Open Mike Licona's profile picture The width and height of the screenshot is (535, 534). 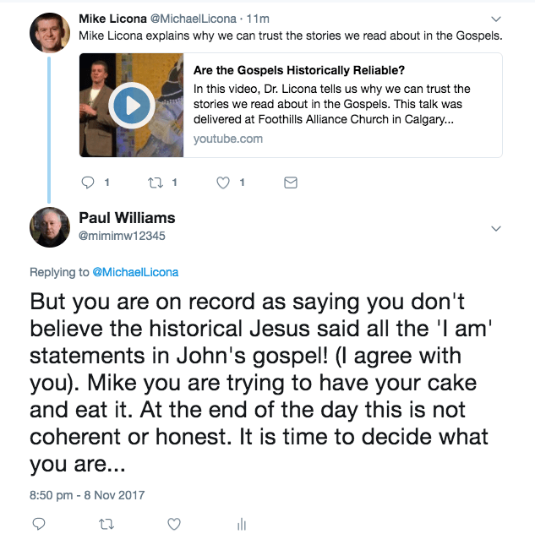50,32
